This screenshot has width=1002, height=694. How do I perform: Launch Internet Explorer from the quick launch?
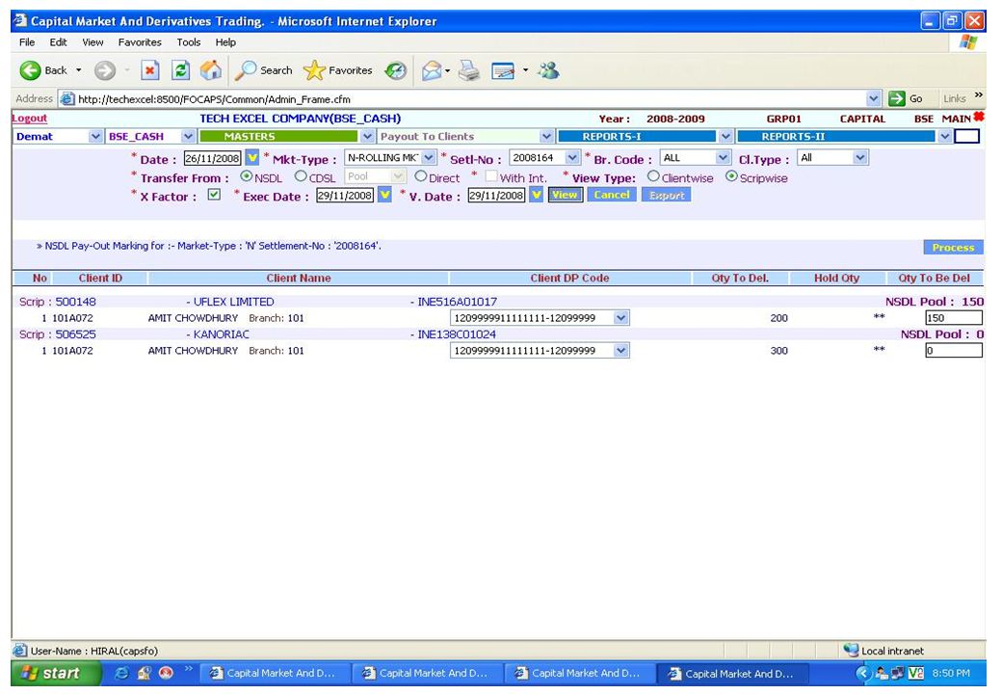point(121,673)
